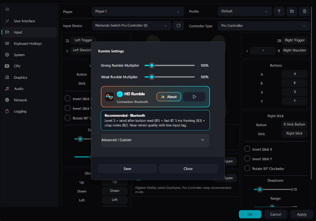Viewport: 316px width, 221px height.
Task: Disable the HD Rumble checkbox
Action: click(x=120, y=94)
